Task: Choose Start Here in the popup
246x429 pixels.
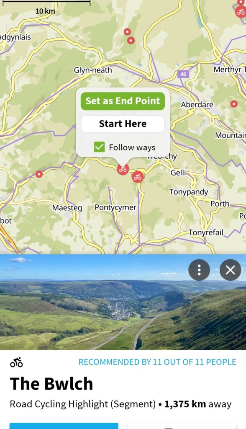Action: point(123,124)
